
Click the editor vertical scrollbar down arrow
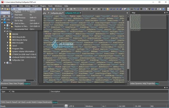[x=128, y=82]
